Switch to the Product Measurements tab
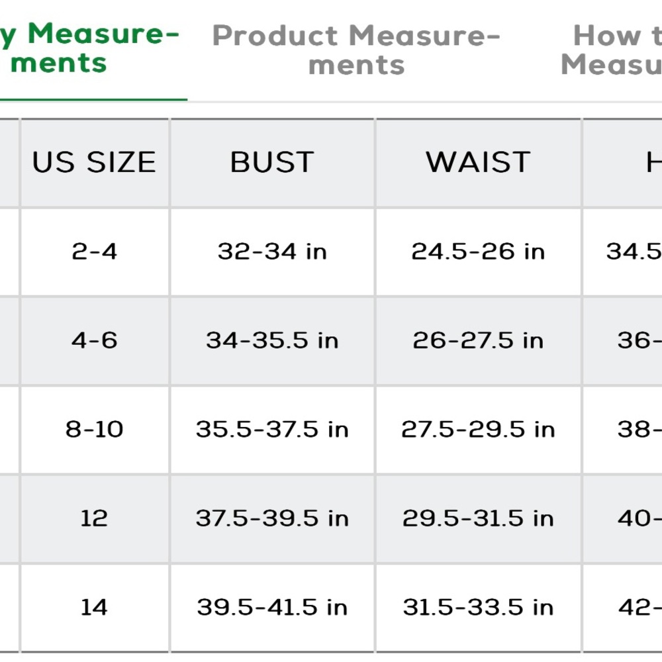Viewport: 662px width, 662px height. pos(356,50)
